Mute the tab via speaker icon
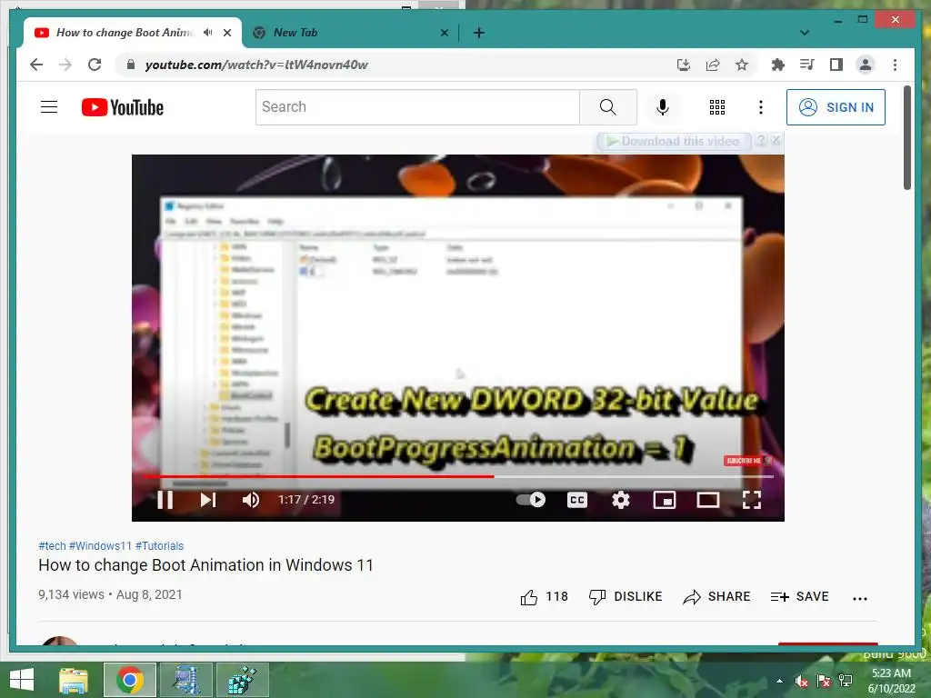Viewport: 931px width, 698px height. point(207,33)
